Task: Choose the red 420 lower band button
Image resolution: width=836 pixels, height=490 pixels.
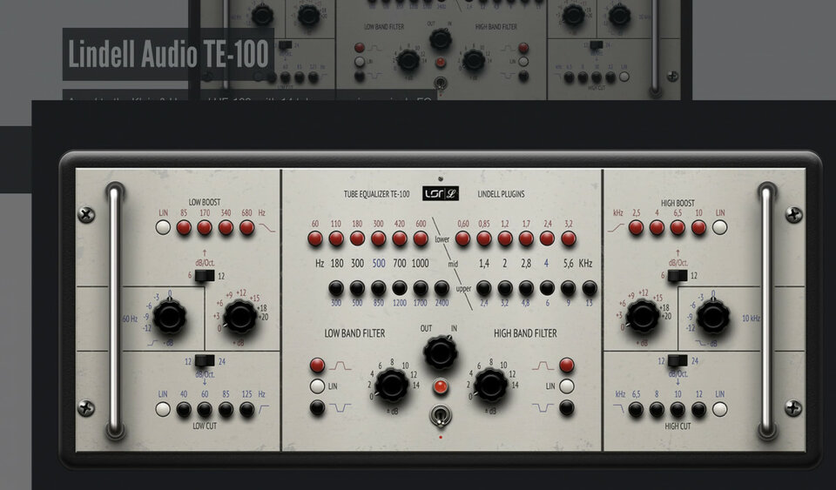Action: point(400,238)
